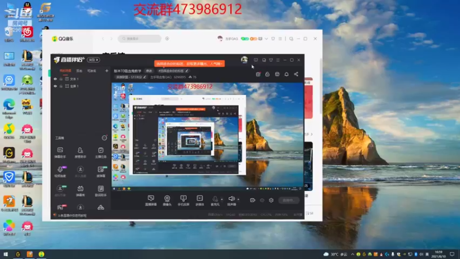
Task: Open the user avatar in streaming app title bar
Action: [x=244, y=60]
